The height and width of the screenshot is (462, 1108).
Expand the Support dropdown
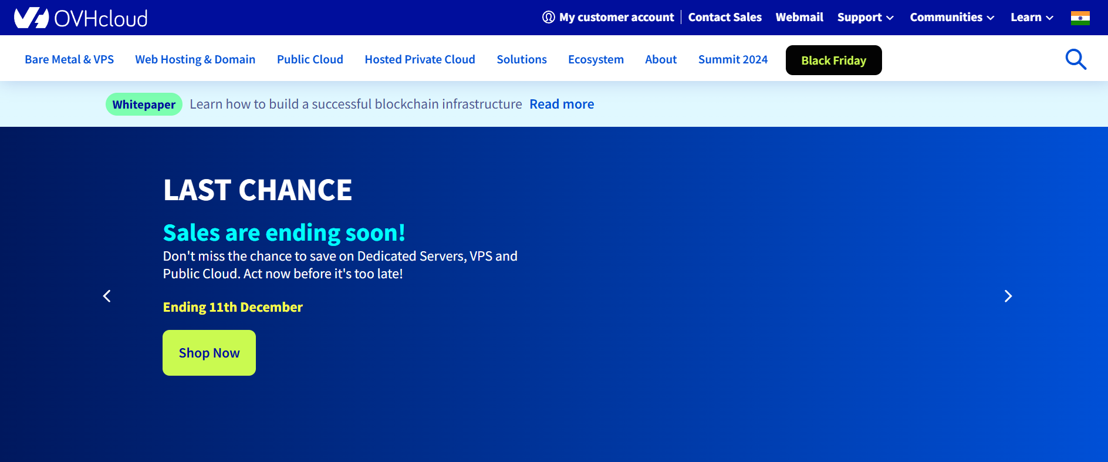point(865,18)
